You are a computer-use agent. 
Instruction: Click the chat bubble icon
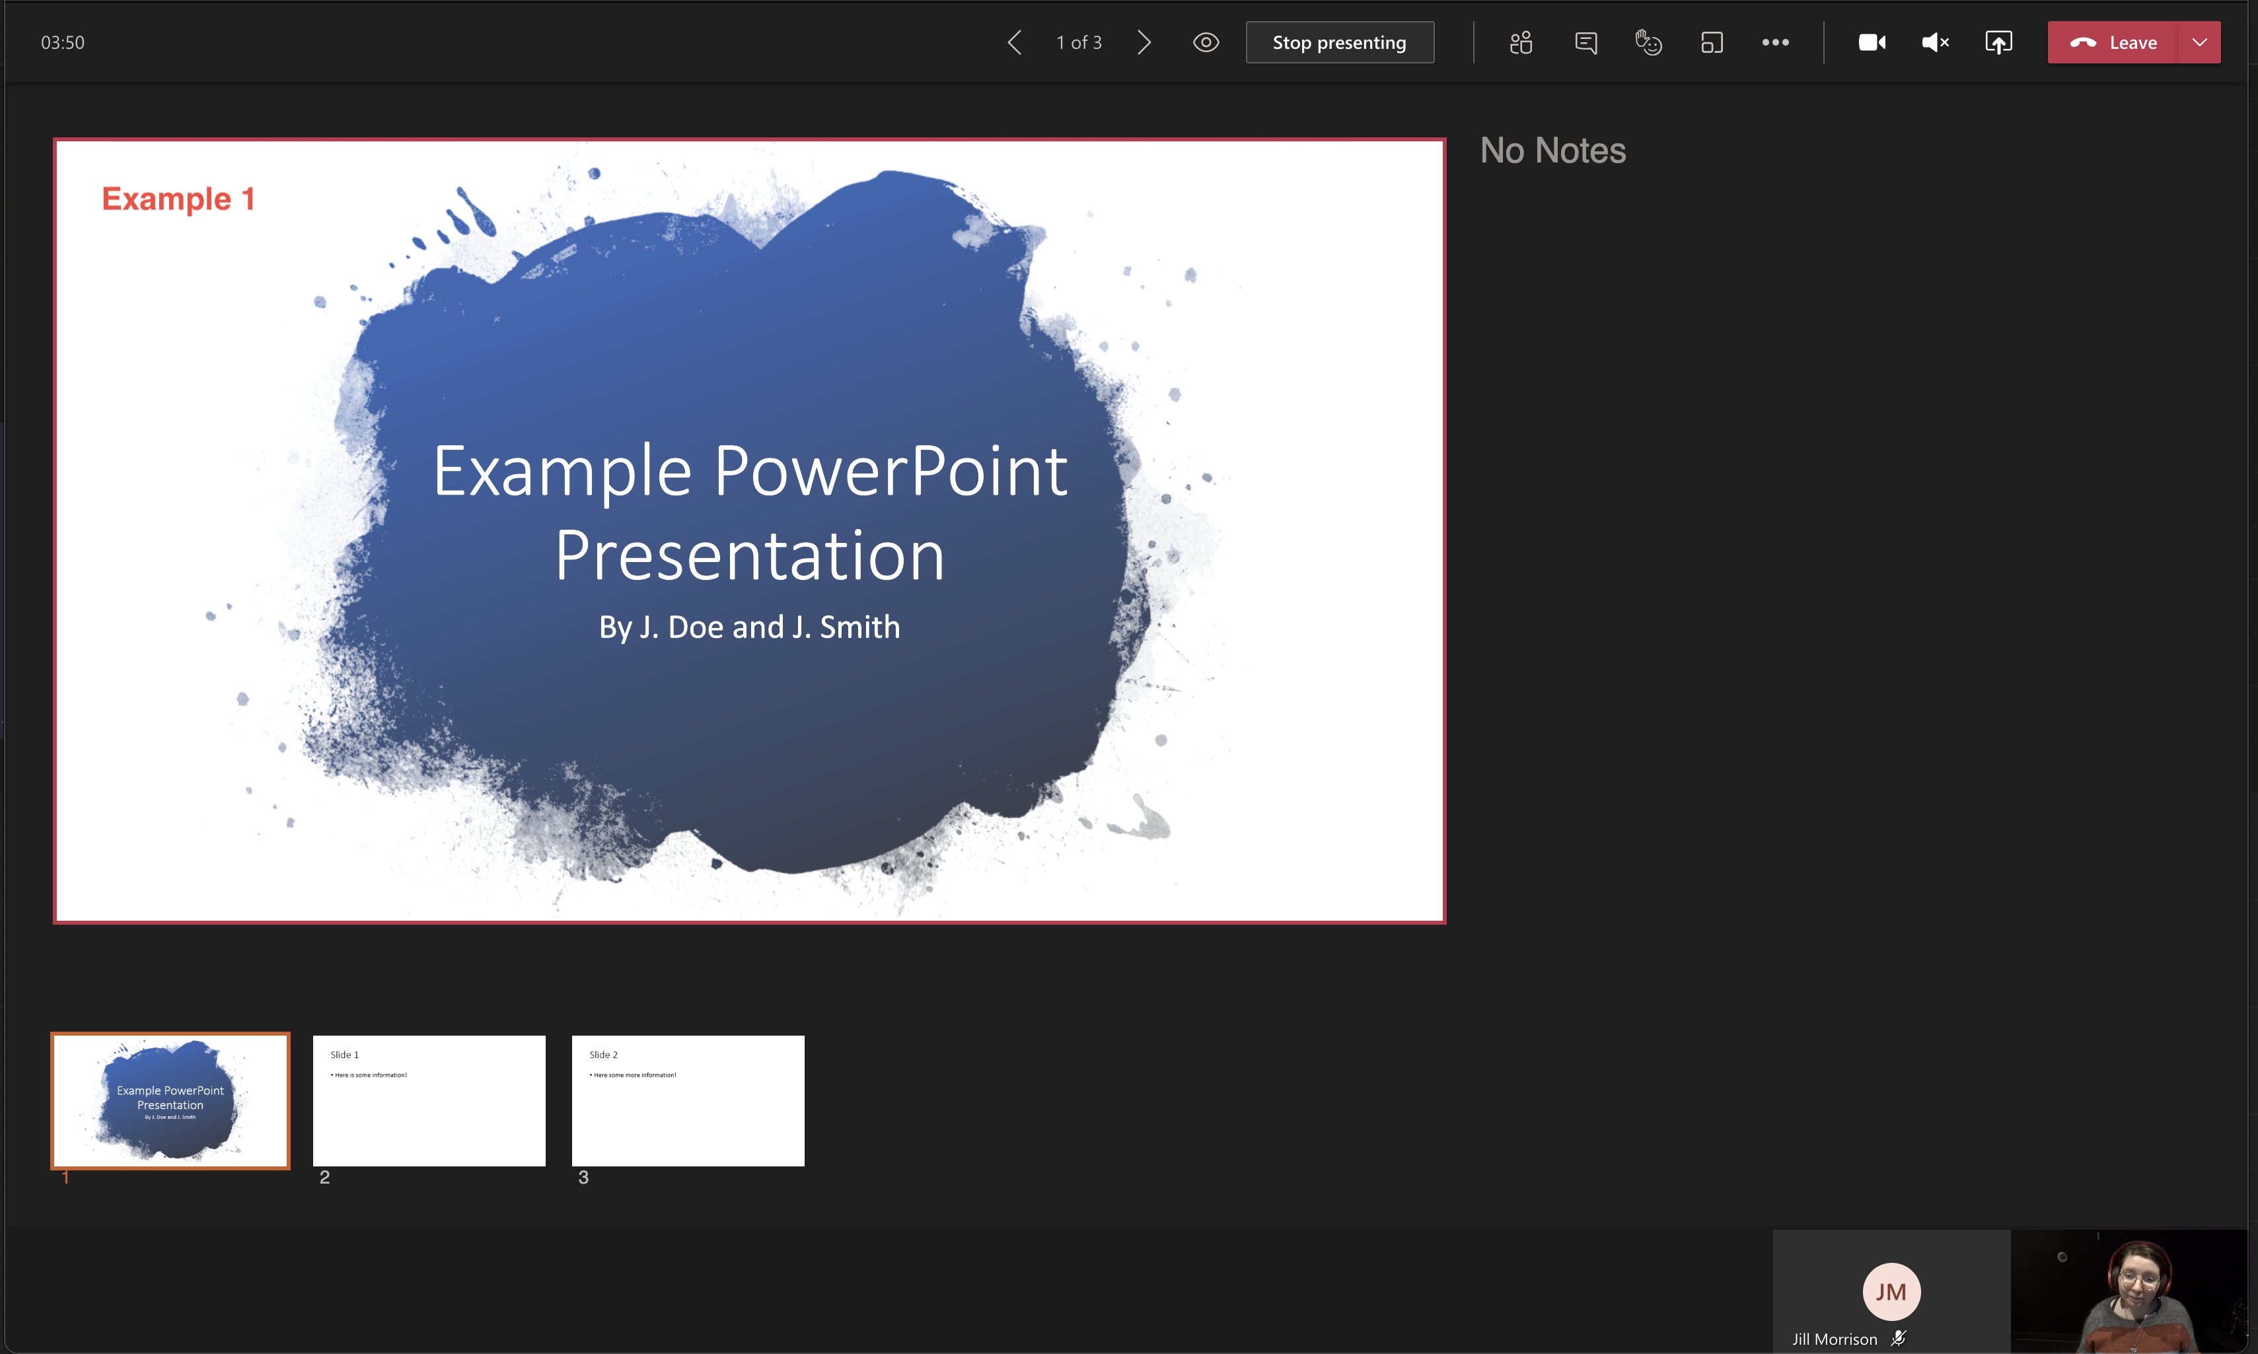(1584, 42)
